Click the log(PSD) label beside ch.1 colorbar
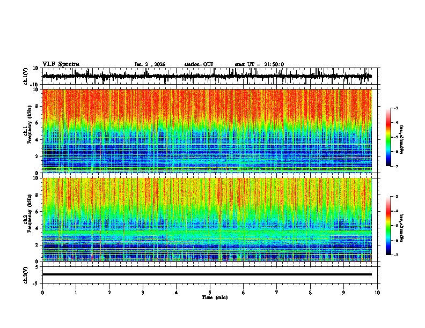This screenshot has width=425, height=328. [402, 139]
